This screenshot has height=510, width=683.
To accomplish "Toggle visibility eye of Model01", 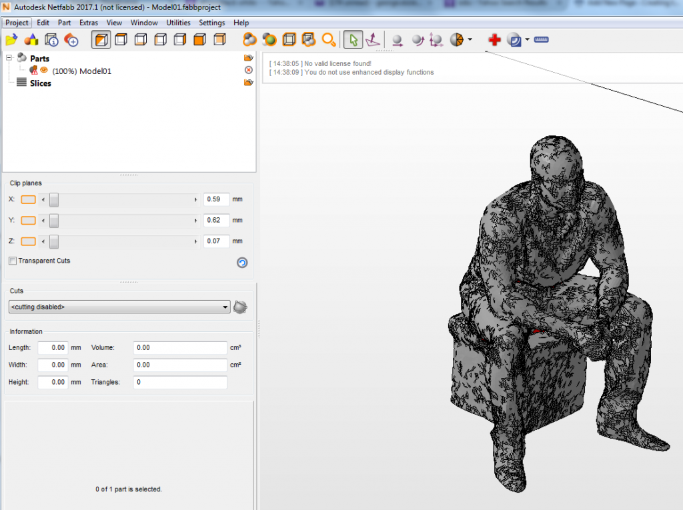I will click(44, 70).
